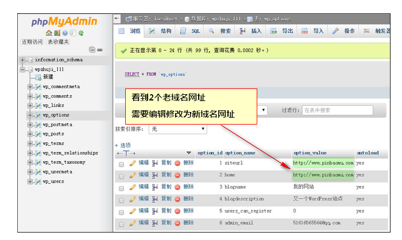Open the Search (搜索) tab

click(x=219, y=31)
